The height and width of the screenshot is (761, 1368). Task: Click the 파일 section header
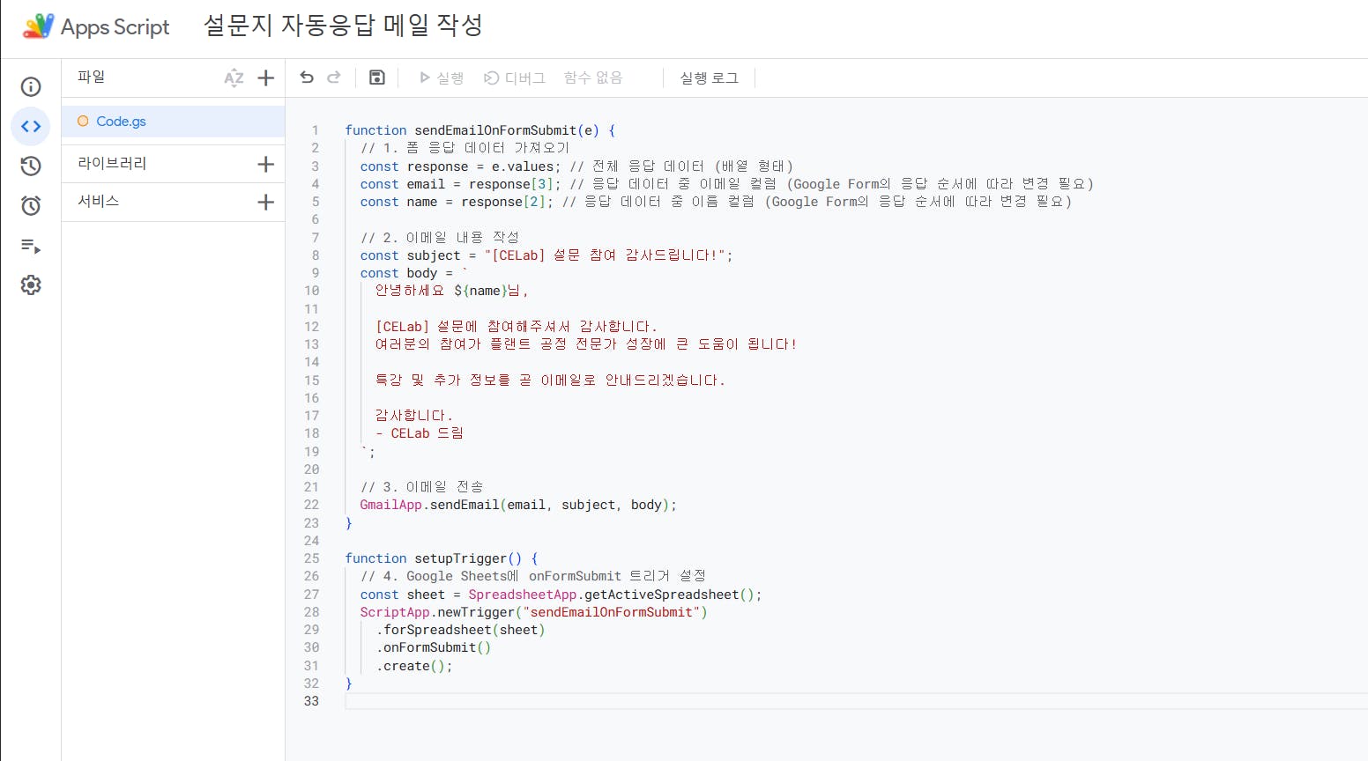[x=92, y=77]
